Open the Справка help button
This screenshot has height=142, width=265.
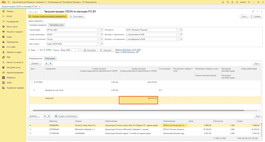click(256, 16)
